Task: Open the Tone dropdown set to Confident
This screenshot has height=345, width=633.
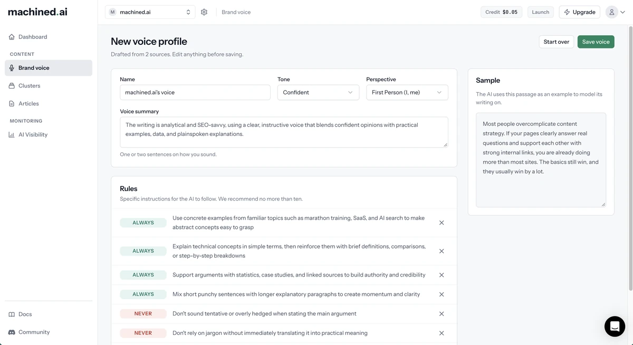Action: coord(318,92)
